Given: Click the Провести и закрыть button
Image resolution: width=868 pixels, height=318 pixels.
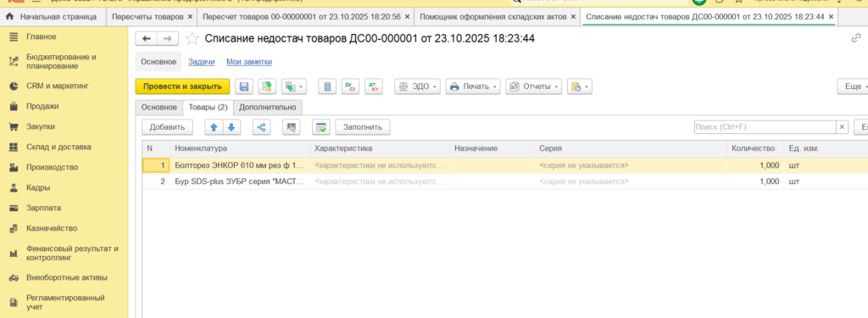Looking at the screenshot, I should (183, 86).
